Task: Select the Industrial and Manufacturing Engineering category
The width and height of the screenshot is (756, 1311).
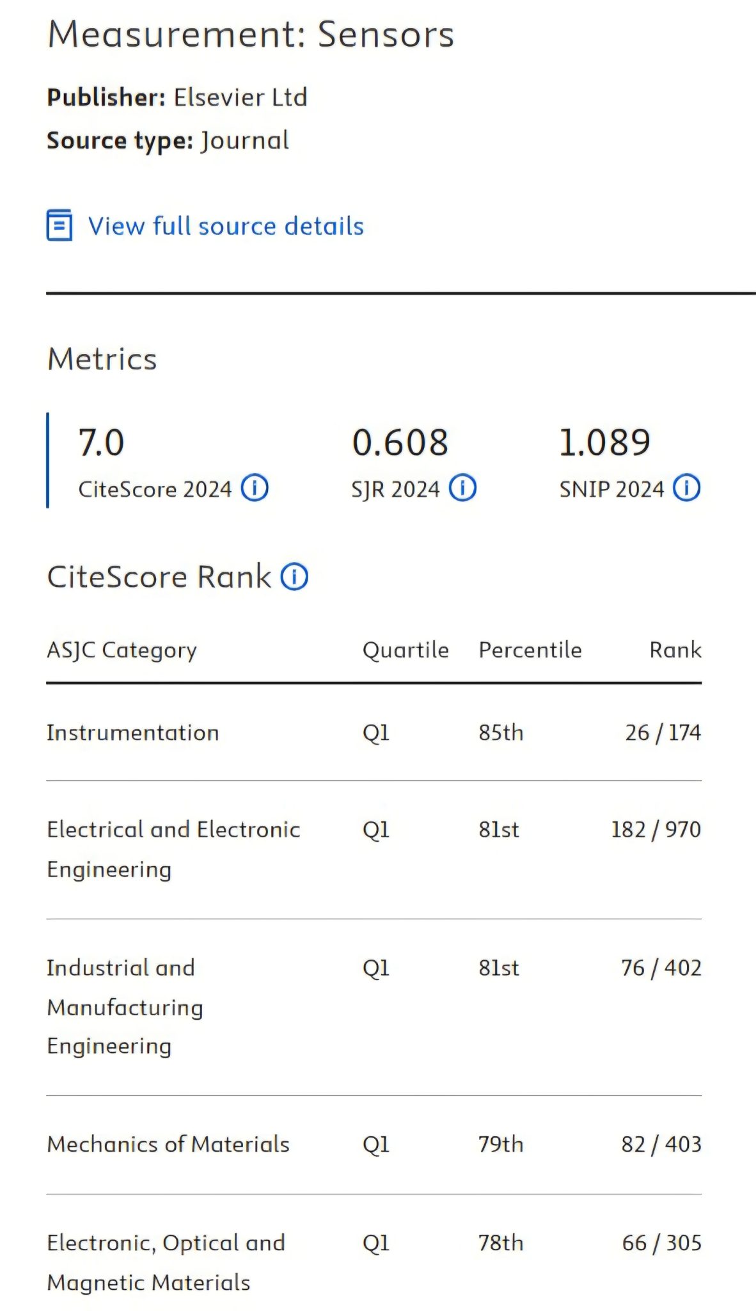Action: tap(125, 1006)
